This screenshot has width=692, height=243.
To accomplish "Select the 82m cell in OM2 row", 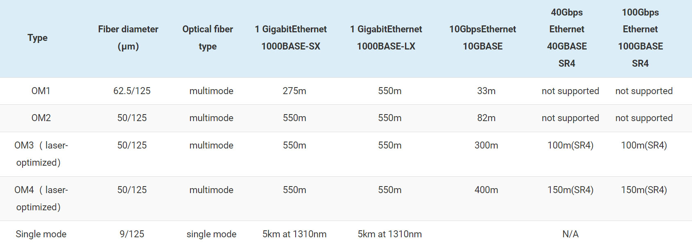I will coord(486,118).
